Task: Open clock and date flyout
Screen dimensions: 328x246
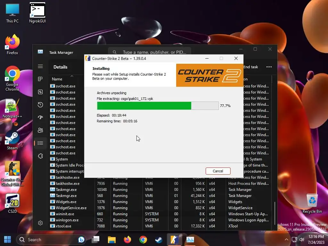Action: [316, 240]
